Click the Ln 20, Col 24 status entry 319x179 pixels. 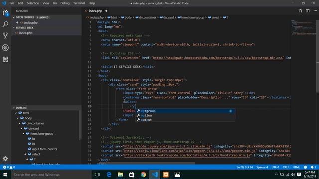(x=245, y=167)
